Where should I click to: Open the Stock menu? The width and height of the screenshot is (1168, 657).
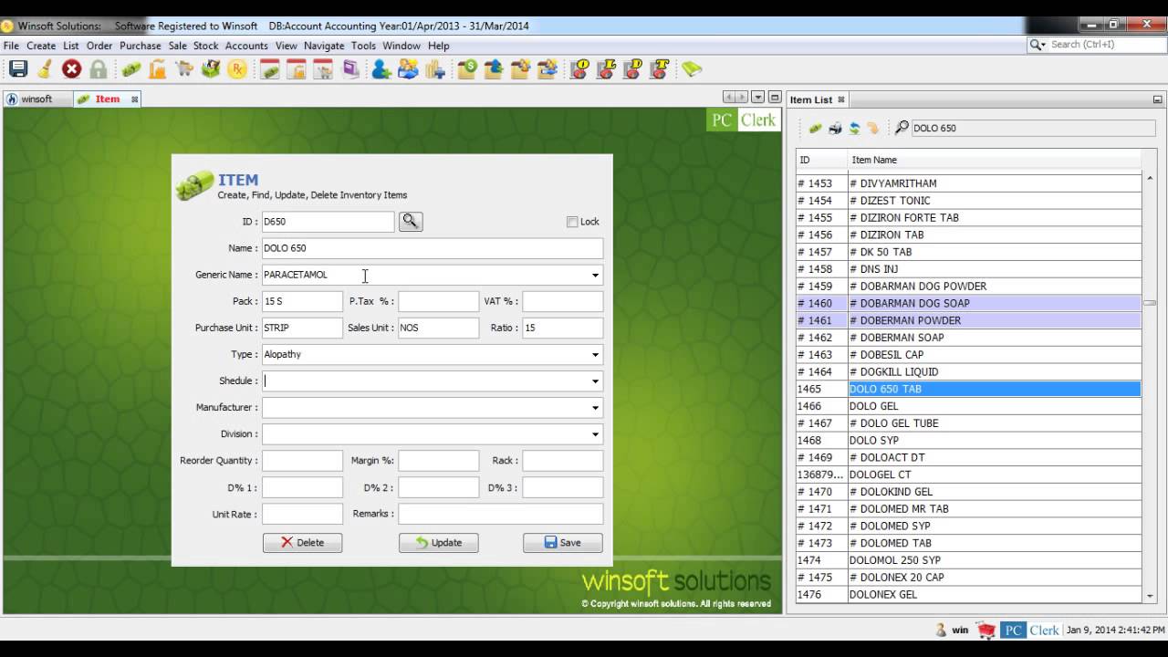[x=205, y=46]
